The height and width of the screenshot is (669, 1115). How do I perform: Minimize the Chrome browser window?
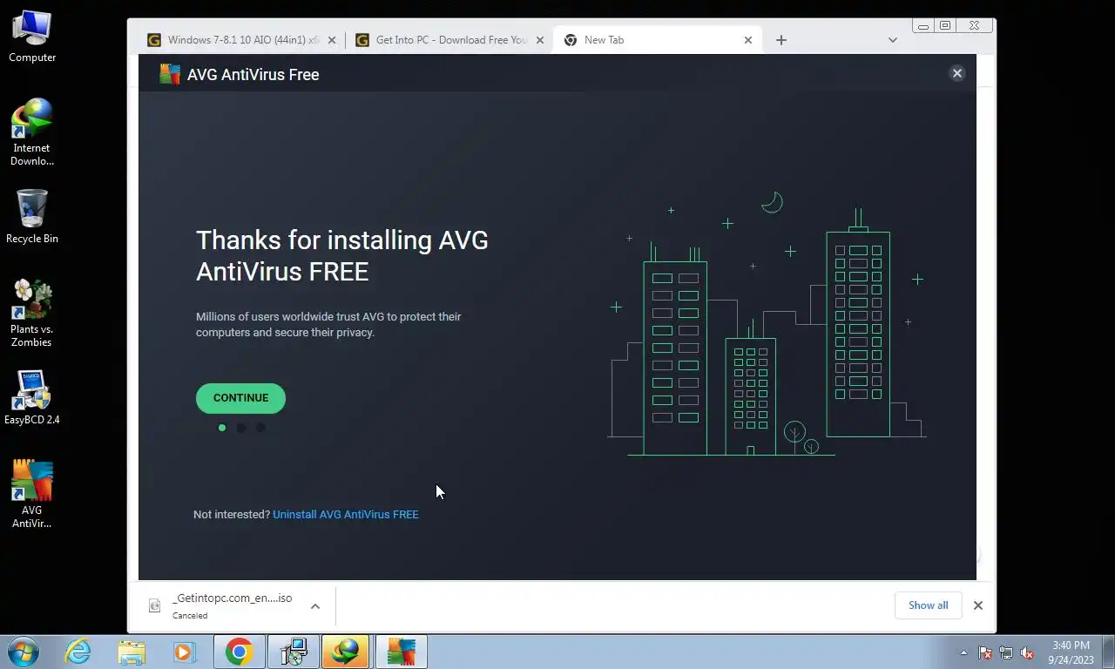coord(923,26)
